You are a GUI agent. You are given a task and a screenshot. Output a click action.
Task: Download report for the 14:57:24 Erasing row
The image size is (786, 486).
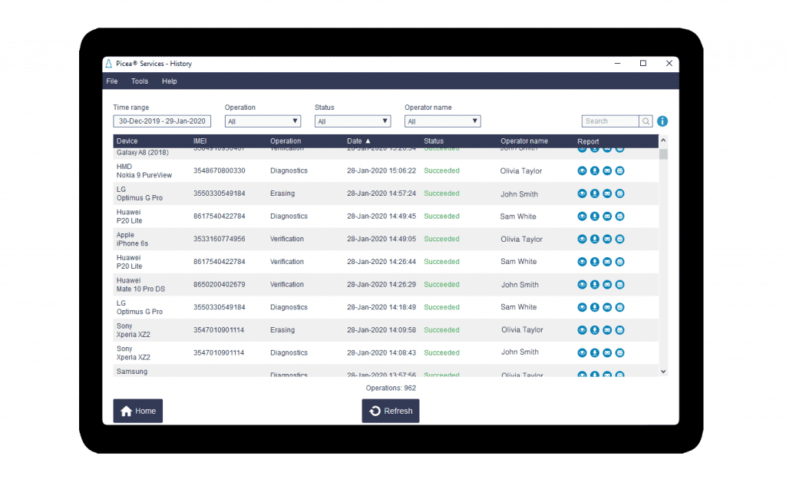pyautogui.click(x=595, y=193)
